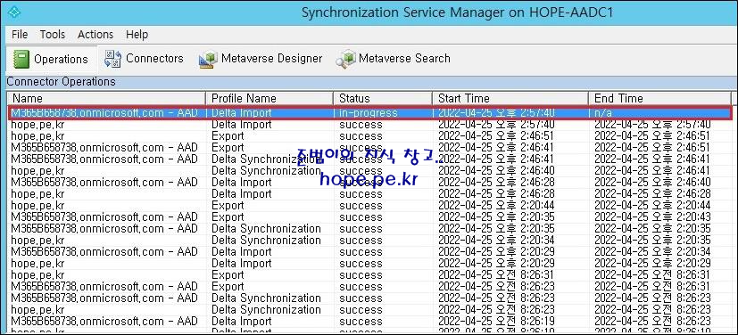
Task: Sort by the Profile Name column header
Action: [269, 99]
